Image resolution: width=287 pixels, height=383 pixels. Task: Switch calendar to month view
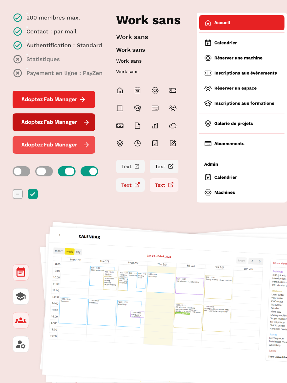click(x=59, y=251)
